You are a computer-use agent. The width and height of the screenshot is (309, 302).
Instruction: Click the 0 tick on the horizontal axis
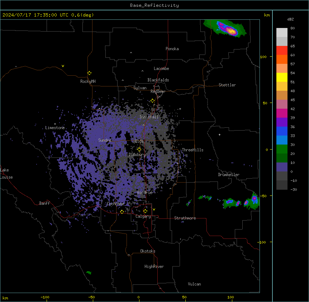138,297
